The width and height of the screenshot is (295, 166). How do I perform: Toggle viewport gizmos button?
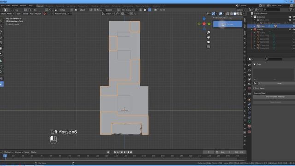(x=213, y=14)
